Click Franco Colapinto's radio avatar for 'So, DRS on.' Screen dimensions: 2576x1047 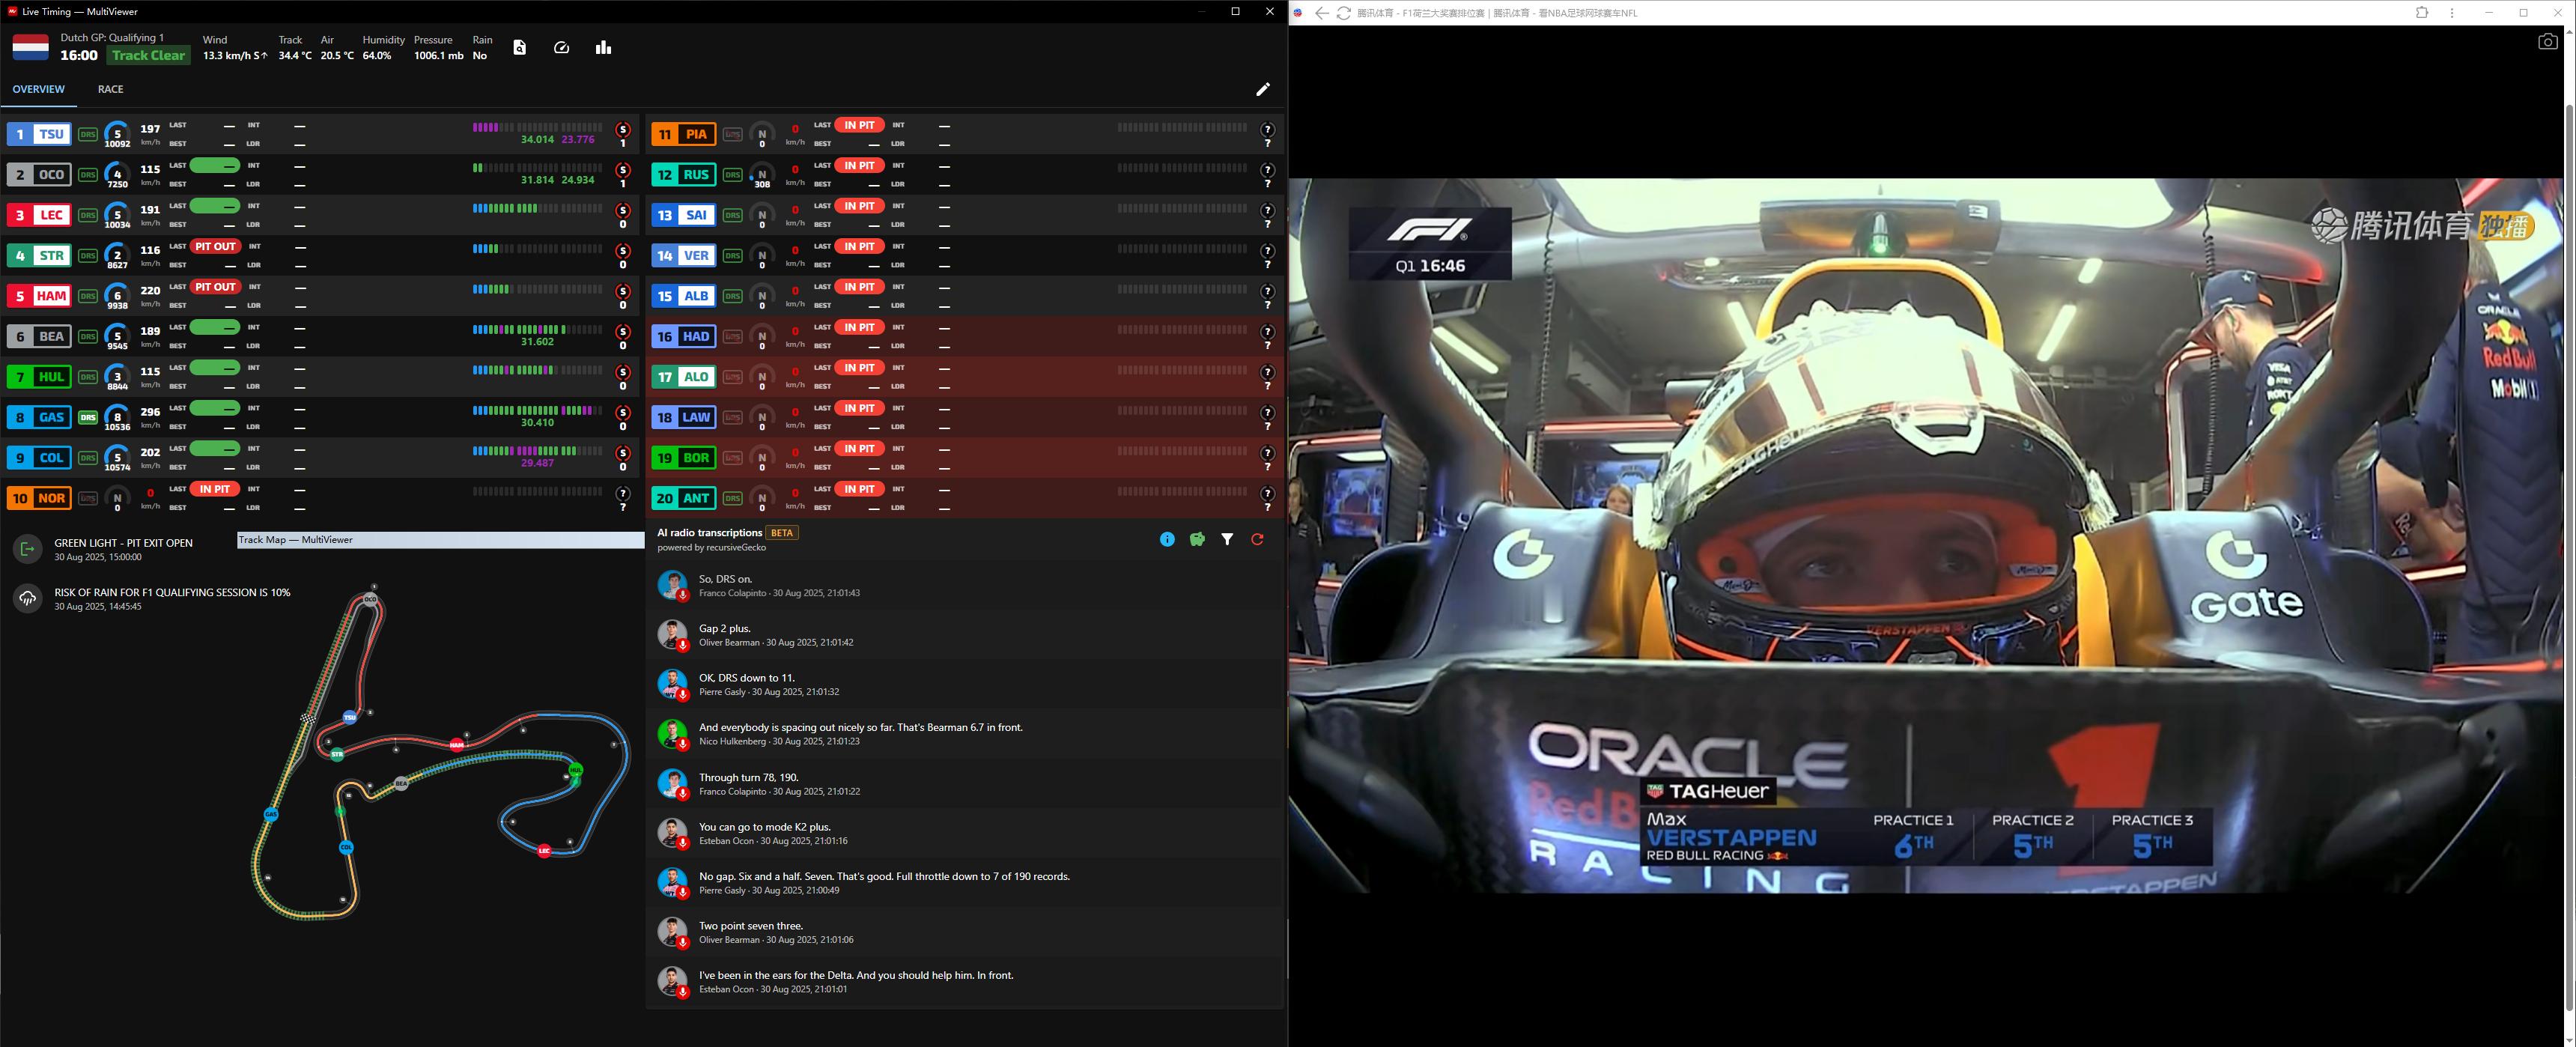pyautogui.click(x=672, y=585)
